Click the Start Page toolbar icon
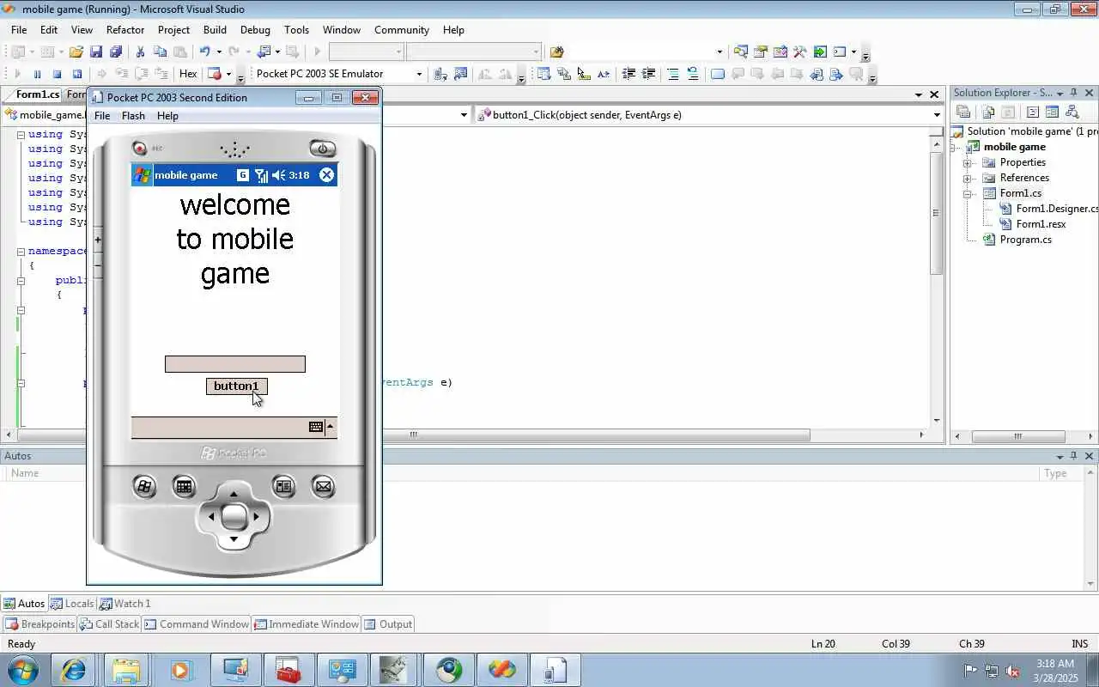This screenshot has height=687, width=1099. click(820, 52)
